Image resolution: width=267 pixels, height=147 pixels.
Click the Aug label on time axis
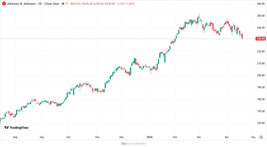click(x=15, y=137)
